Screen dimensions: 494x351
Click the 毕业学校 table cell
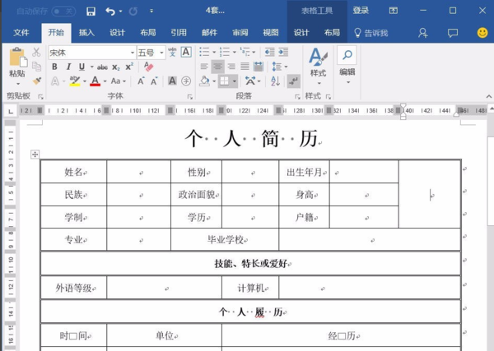coord(225,240)
